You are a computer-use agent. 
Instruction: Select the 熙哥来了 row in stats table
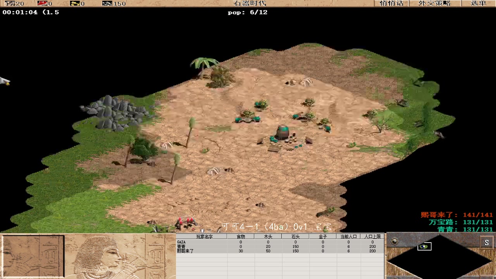tap(280, 251)
